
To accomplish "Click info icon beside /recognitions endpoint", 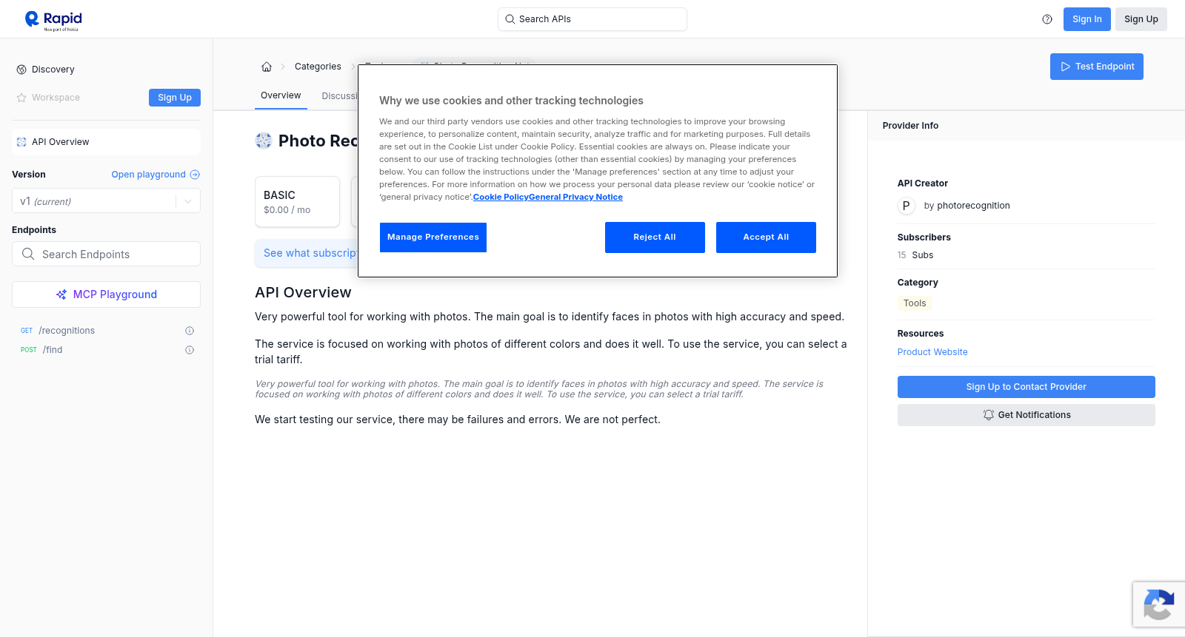I will tap(190, 331).
